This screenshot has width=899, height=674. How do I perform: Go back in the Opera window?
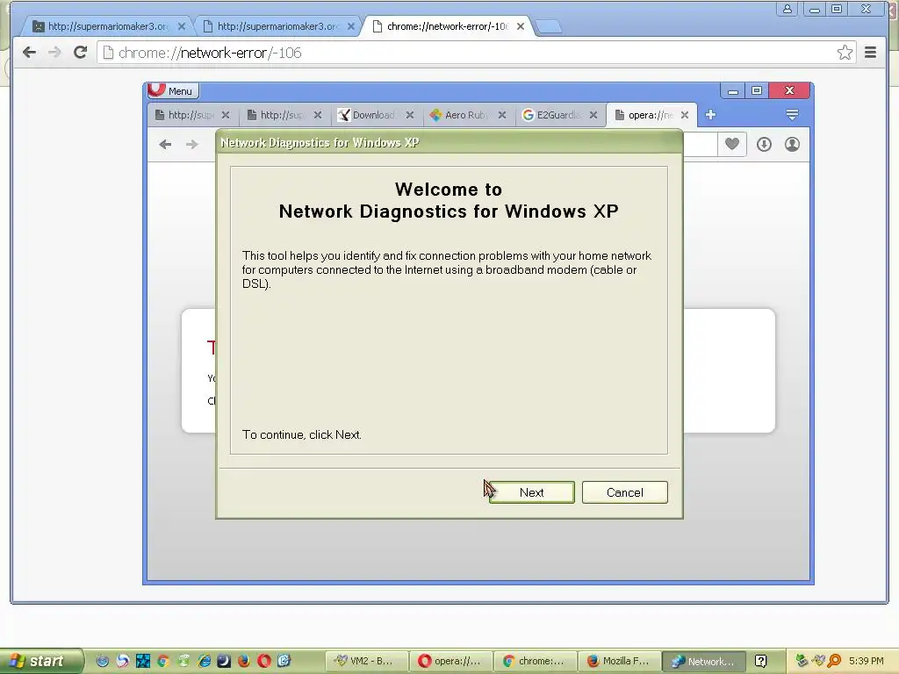click(165, 145)
